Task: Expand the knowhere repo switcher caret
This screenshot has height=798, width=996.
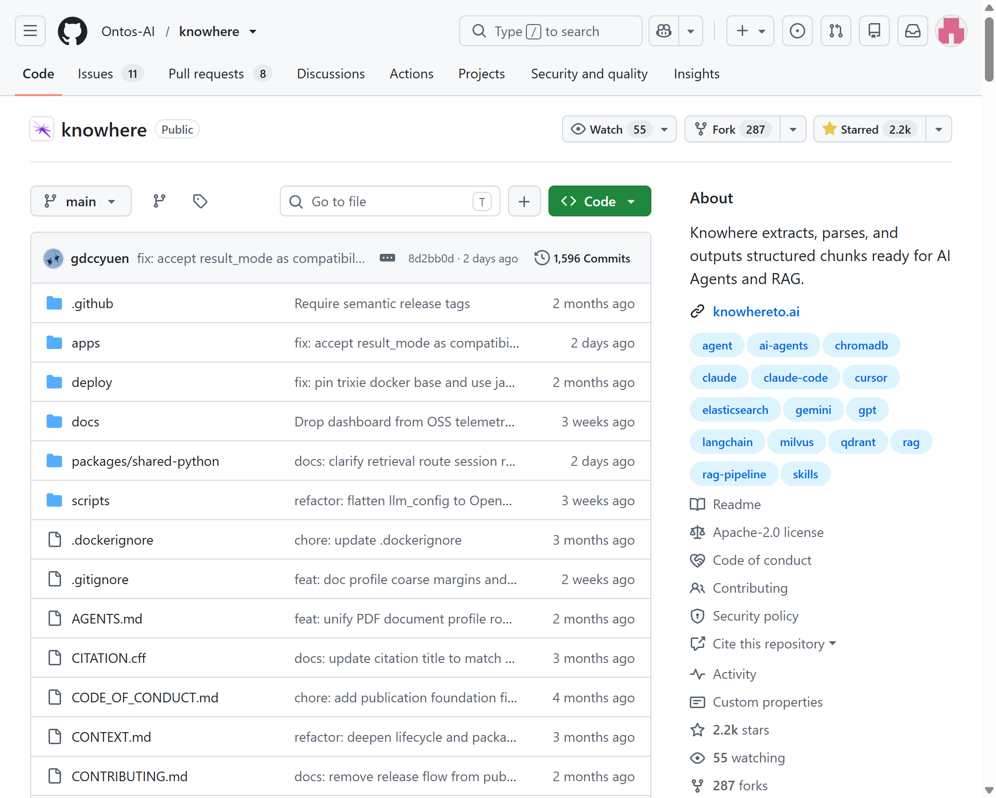Action: [x=253, y=32]
